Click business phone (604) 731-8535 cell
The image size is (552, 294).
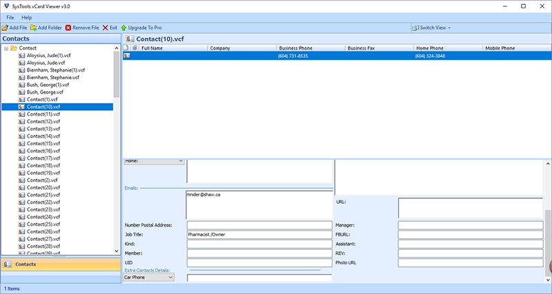click(x=293, y=56)
